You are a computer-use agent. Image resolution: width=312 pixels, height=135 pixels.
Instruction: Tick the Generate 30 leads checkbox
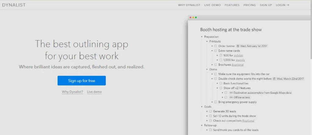[210, 111]
